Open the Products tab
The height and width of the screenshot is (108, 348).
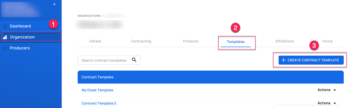point(191,41)
